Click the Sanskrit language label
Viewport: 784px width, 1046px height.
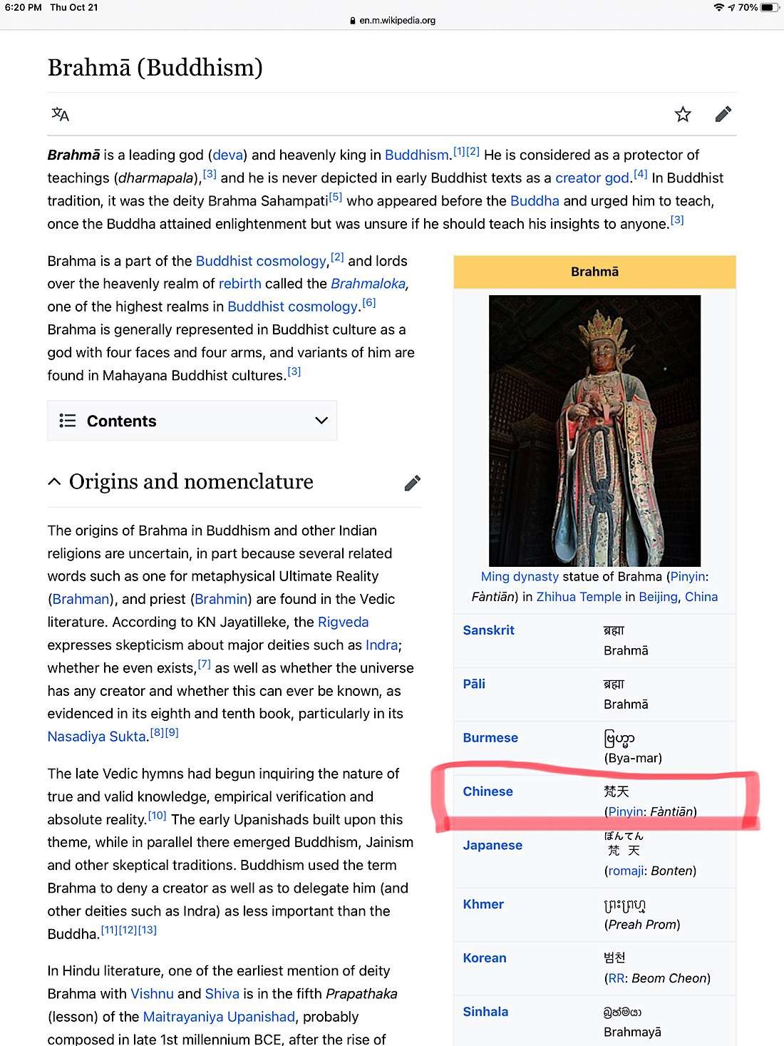click(488, 630)
